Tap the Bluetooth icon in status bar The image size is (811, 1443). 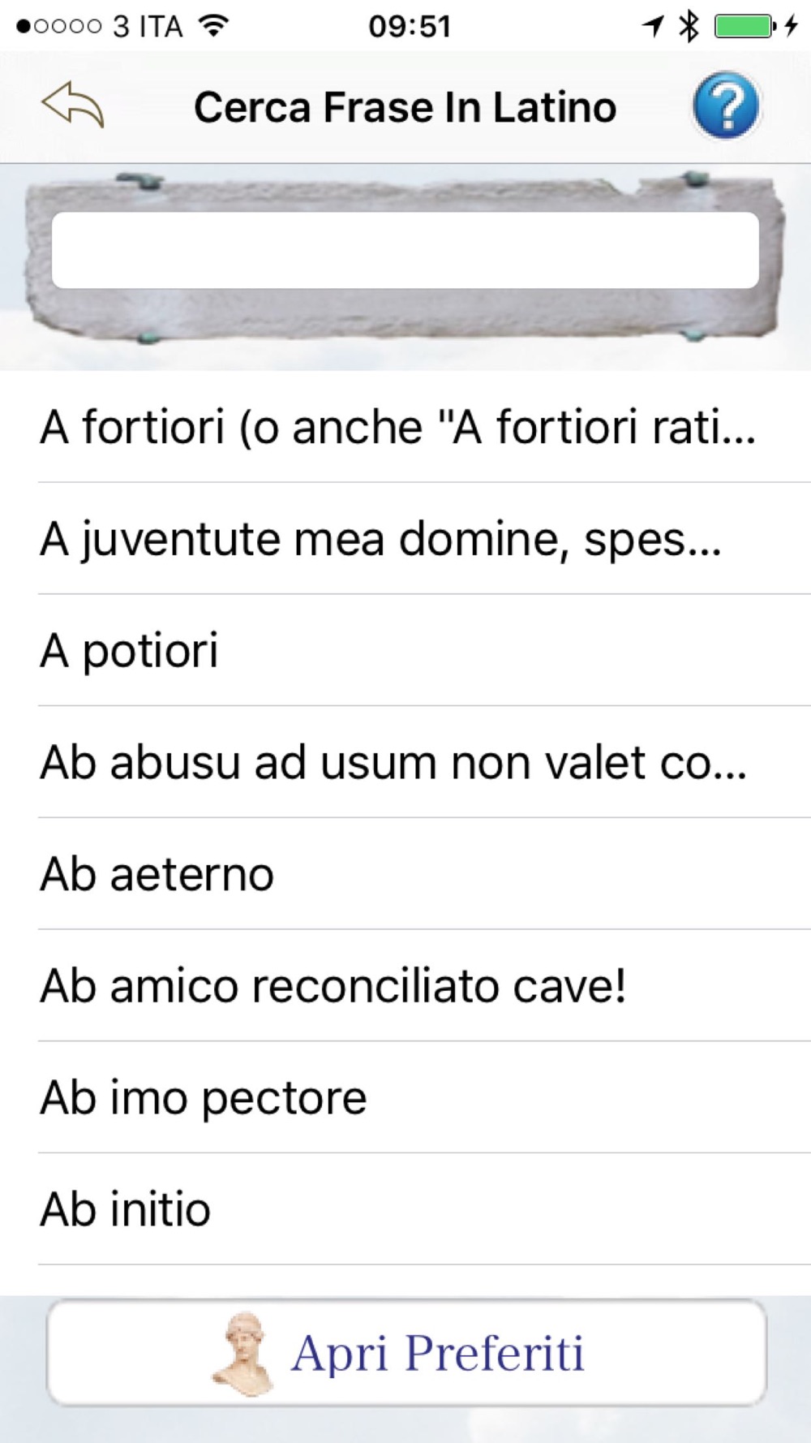[x=689, y=26]
